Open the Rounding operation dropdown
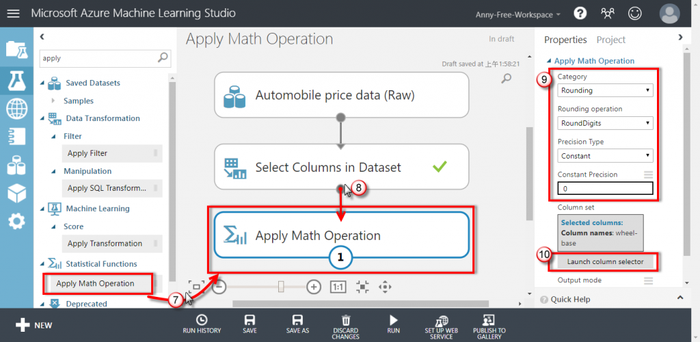The width and height of the screenshot is (700, 342). [605, 123]
